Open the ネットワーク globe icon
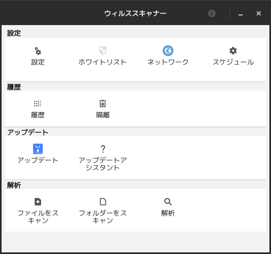 pyautogui.click(x=168, y=51)
